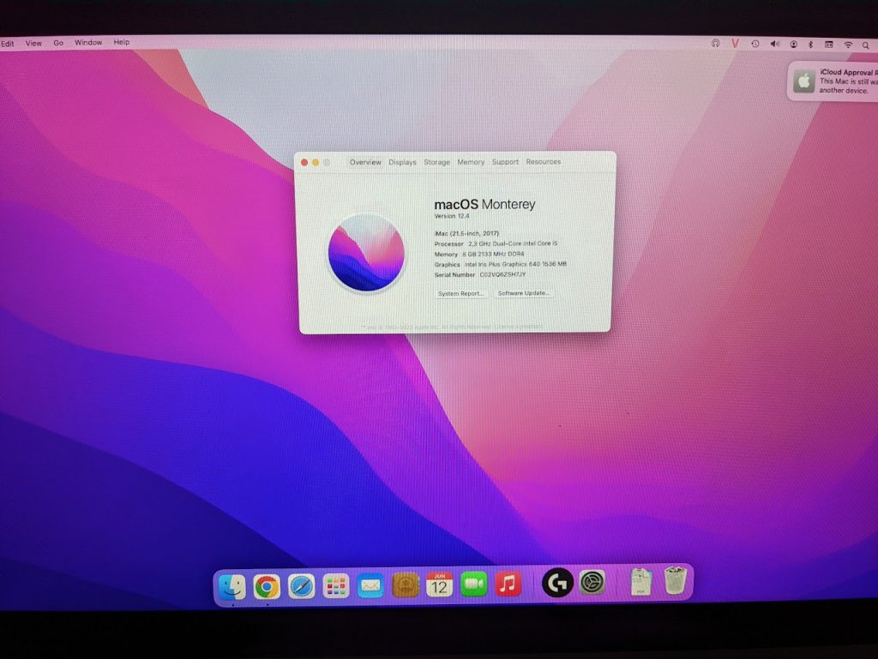Open Spotlight search

(866, 45)
